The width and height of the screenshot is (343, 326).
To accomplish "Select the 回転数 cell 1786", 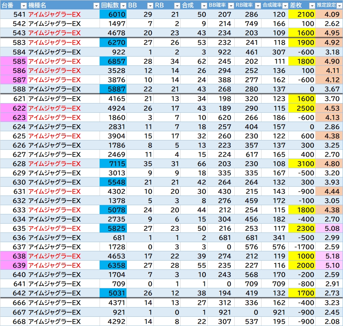I will click(x=113, y=145).
